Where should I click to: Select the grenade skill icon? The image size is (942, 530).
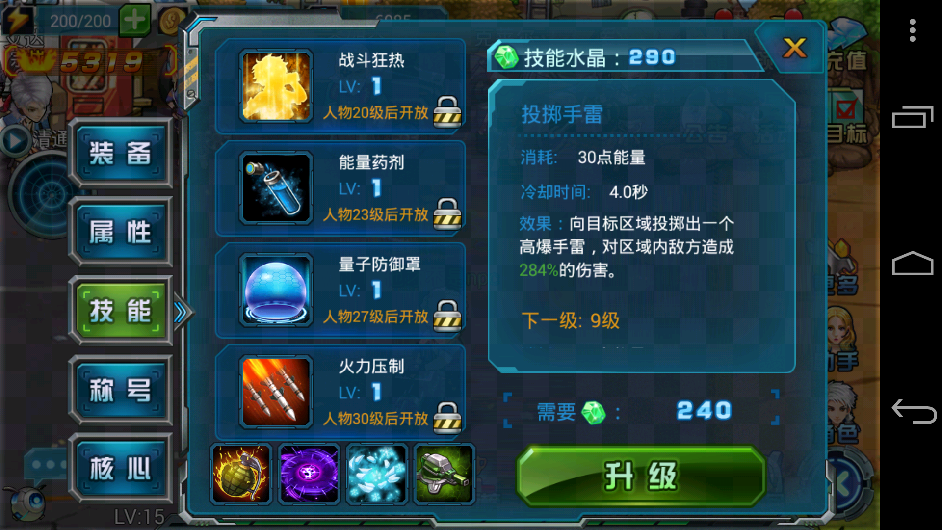tap(241, 474)
